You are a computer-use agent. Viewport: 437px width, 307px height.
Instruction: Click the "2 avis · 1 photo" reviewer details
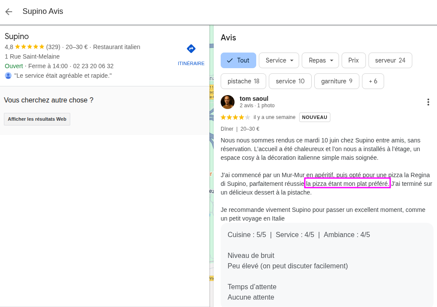point(257,106)
